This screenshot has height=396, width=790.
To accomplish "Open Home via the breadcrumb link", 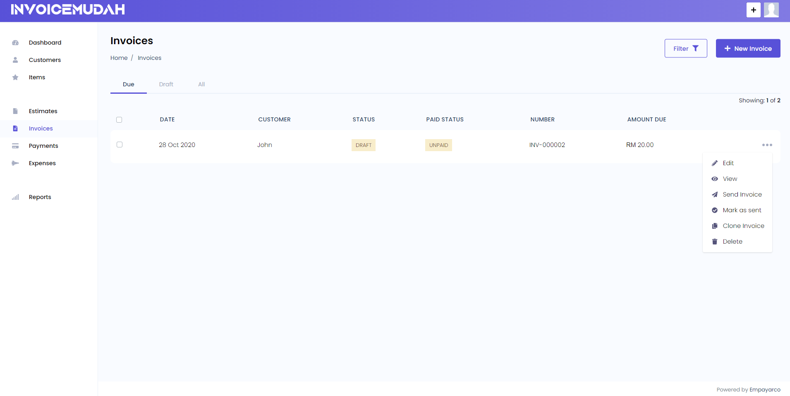I will click(x=119, y=58).
